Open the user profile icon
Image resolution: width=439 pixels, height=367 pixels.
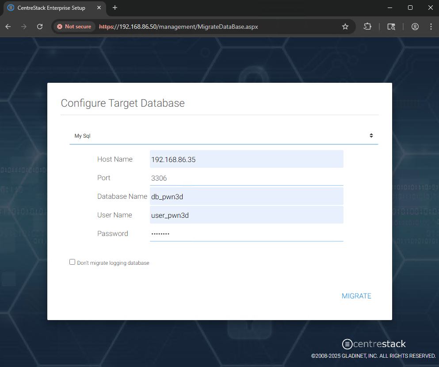tap(415, 27)
